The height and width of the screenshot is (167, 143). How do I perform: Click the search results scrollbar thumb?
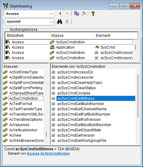(x=136, y=47)
